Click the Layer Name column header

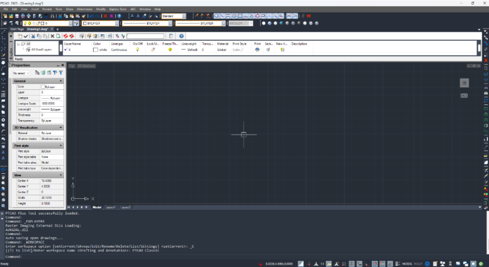[x=72, y=44]
